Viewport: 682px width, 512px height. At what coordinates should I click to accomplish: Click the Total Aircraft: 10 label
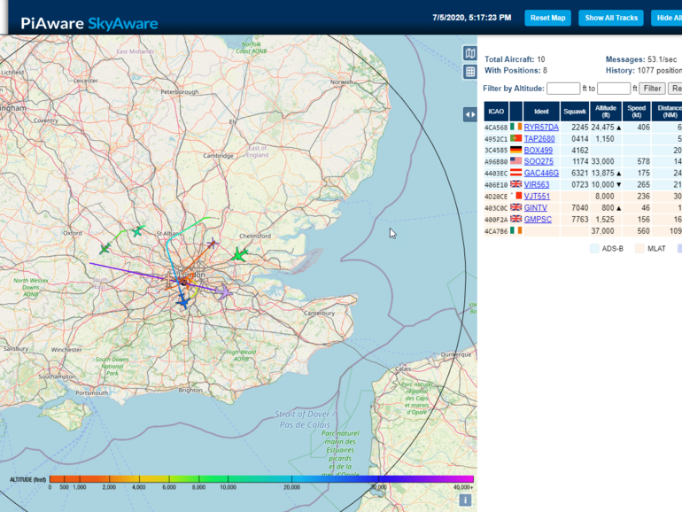(515, 59)
